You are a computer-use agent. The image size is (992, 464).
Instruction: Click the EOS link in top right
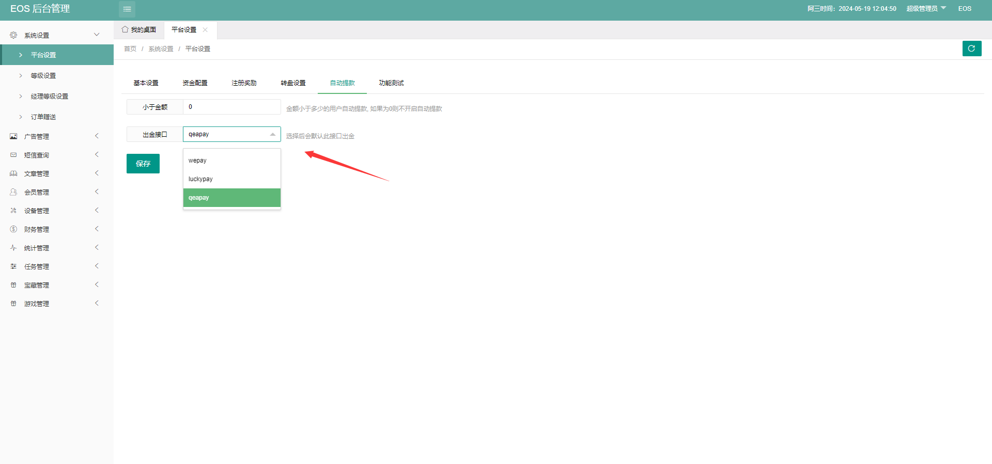click(x=965, y=9)
